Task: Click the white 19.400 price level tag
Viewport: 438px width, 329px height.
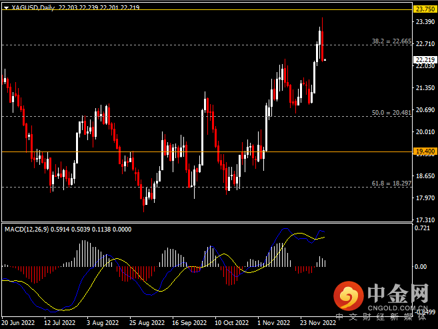Action: [x=424, y=151]
